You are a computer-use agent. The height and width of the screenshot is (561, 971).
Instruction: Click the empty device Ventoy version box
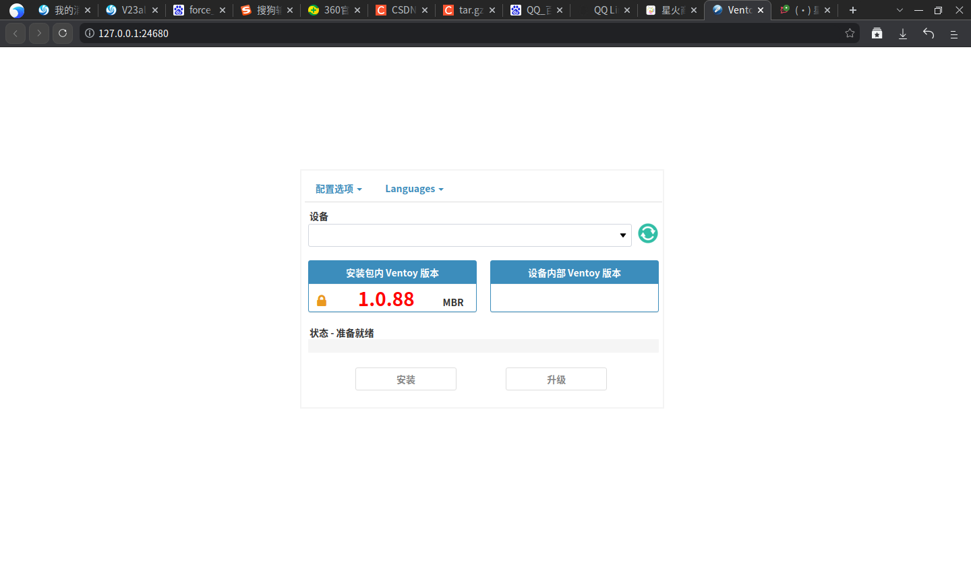click(x=575, y=298)
